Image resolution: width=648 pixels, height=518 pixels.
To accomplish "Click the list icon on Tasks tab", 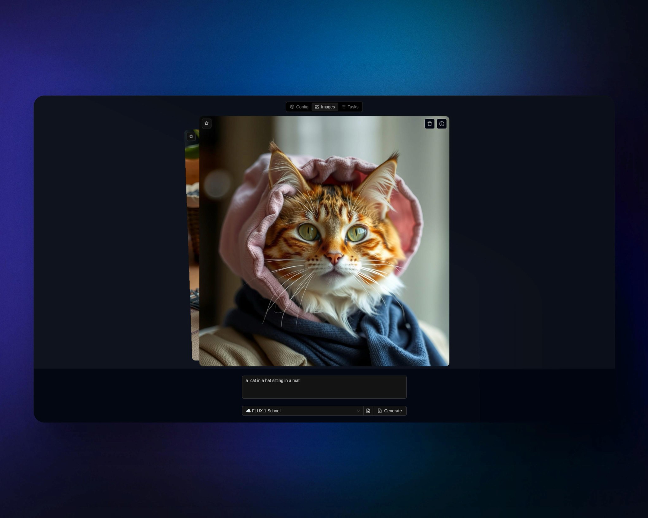I will coord(344,107).
